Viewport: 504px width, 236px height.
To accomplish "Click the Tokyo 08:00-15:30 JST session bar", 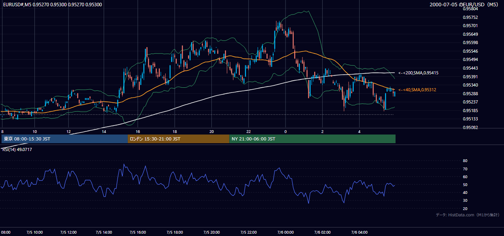I will [x=64, y=139].
